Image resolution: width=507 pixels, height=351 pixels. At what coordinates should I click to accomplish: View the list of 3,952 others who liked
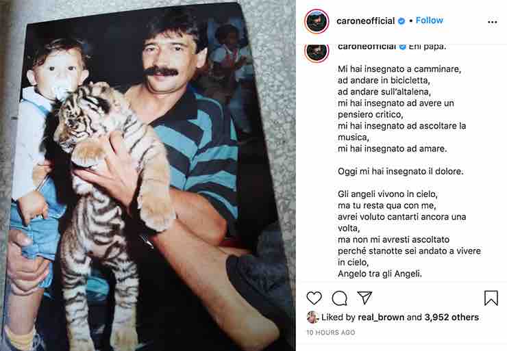coord(452,317)
